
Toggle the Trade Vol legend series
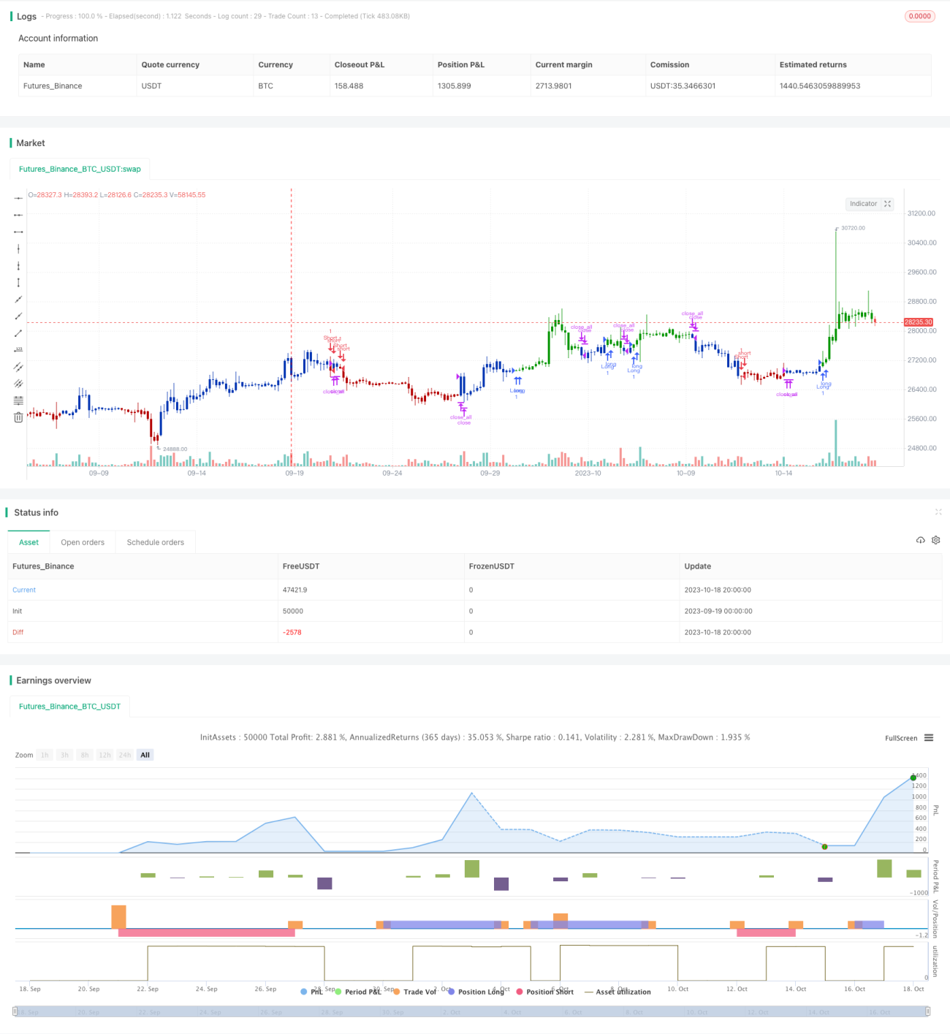(414, 992)
